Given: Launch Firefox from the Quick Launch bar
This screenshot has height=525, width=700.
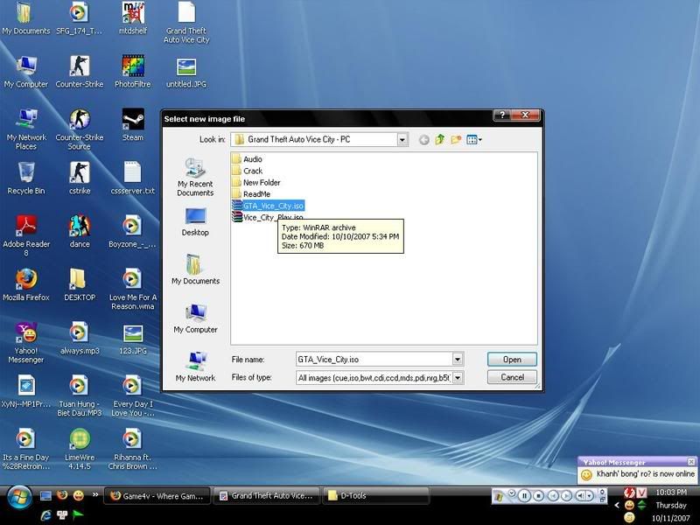Looking at the screenshot, I should tap(62, 495).
